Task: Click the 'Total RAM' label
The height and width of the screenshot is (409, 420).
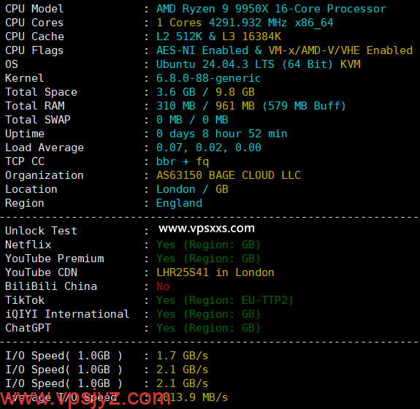Action: (x=35, y=106)
